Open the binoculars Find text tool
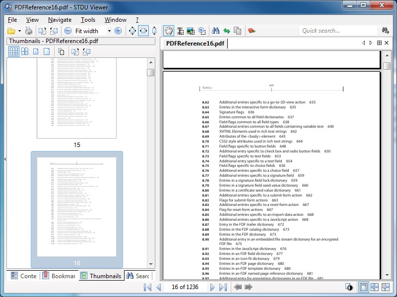The height and width of the screenshot is (297, 397). (216, 31)
